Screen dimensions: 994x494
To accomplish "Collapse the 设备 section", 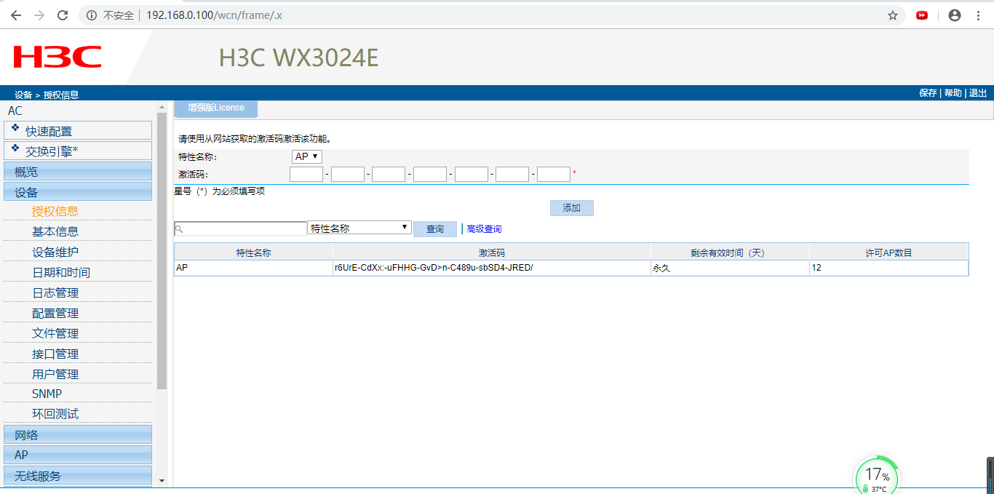I will pos(78,192).
